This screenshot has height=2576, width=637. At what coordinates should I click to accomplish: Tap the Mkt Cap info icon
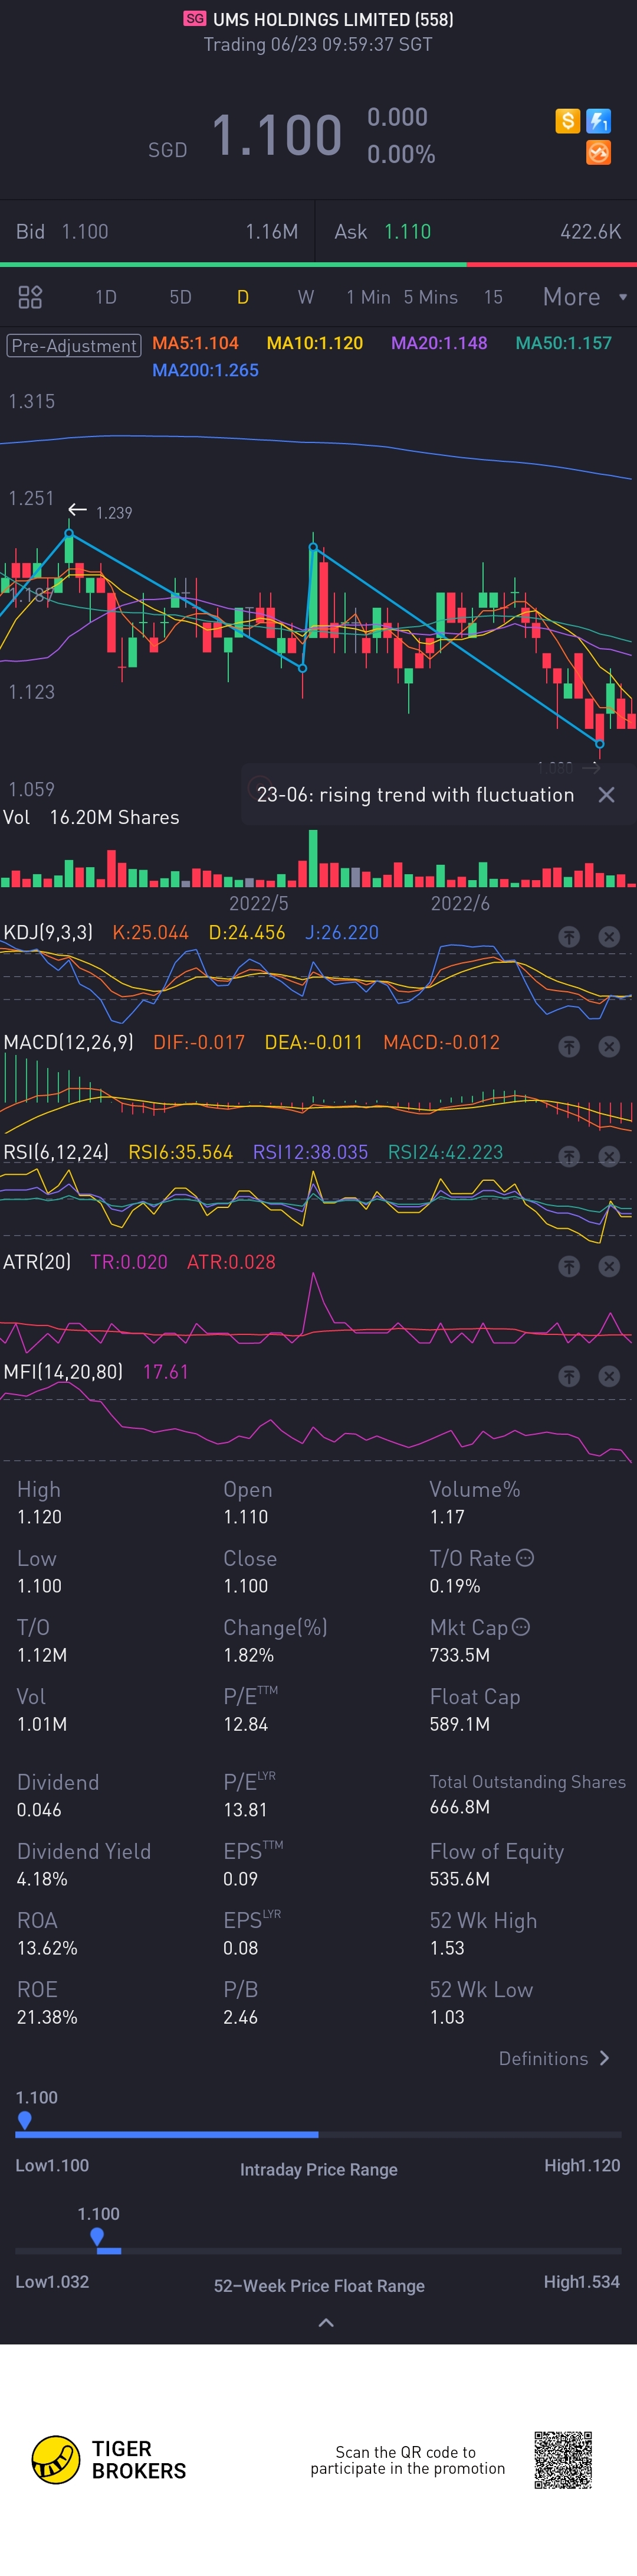click(x=520, y=1627)
